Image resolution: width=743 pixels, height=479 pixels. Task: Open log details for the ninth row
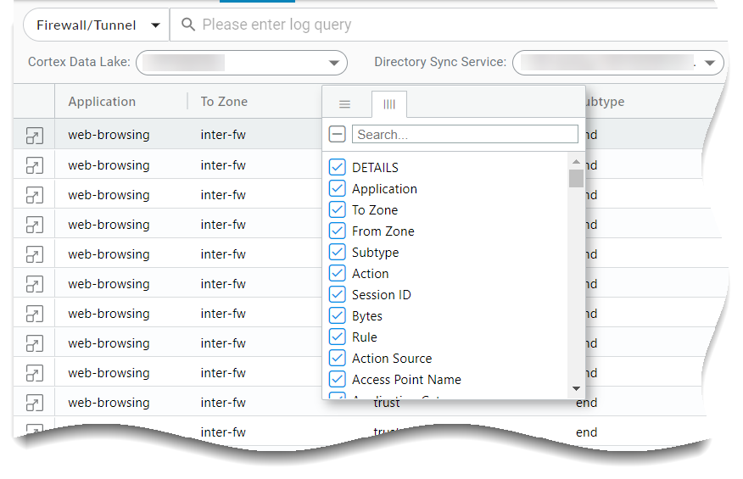click(34, 373)
